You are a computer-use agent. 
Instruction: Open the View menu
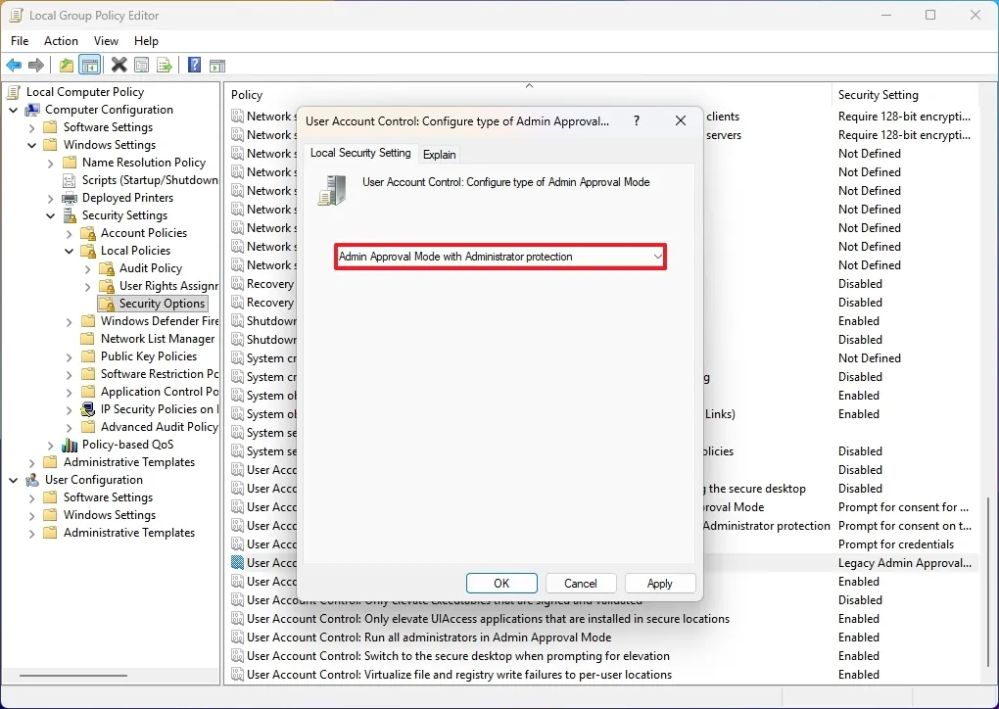(x=106, y=41)
